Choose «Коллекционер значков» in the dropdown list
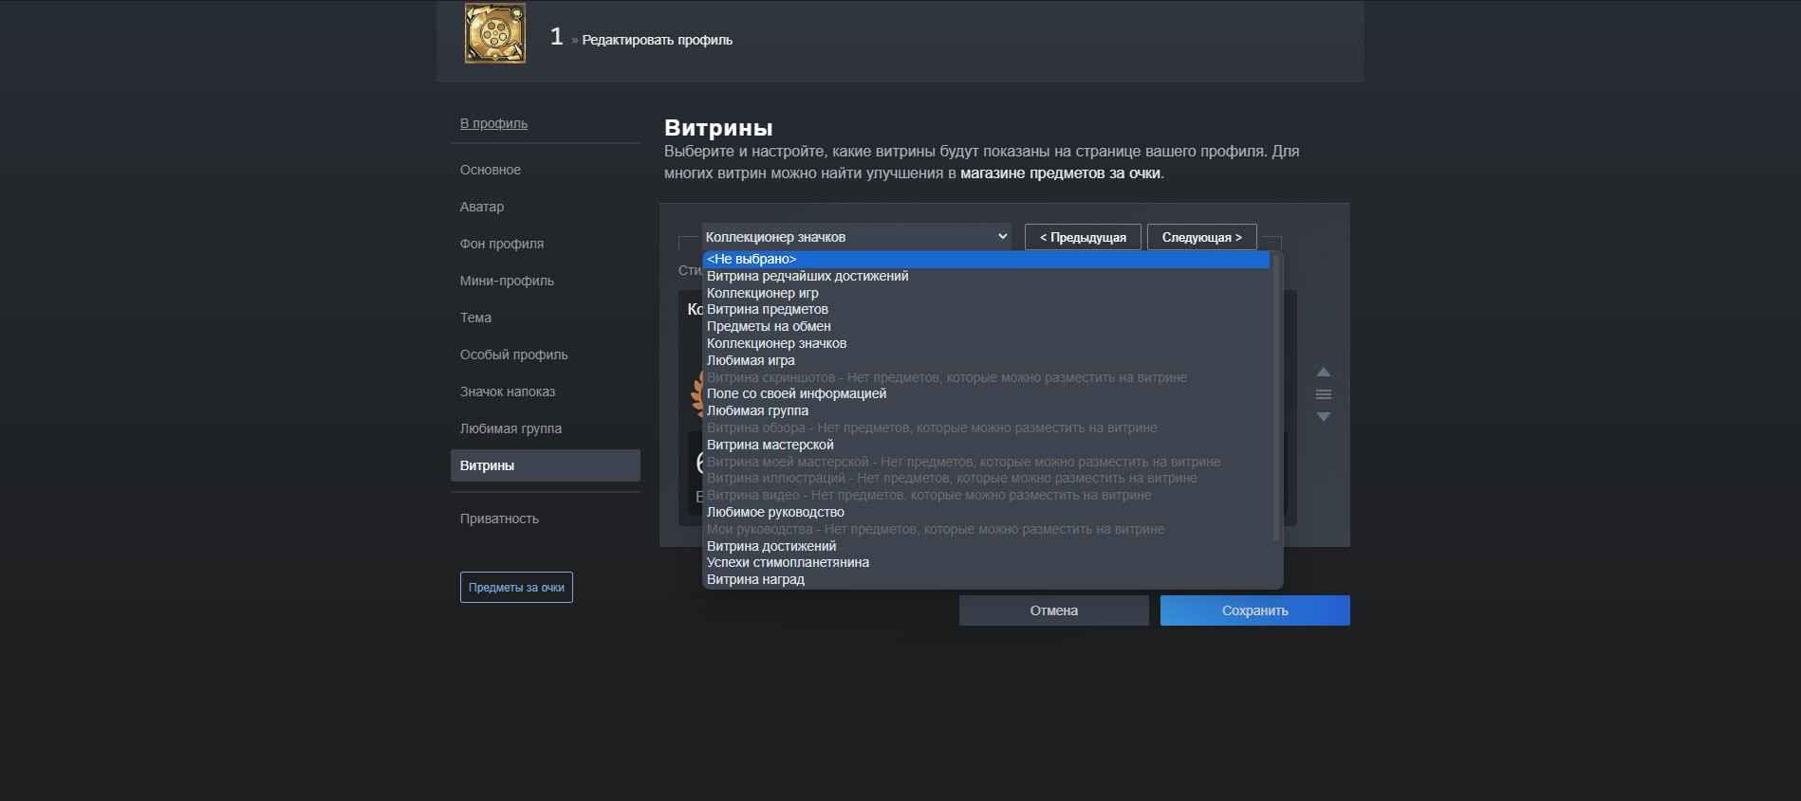Screen dimensions: 1801x801 pyautogui.click(x=986, y=343)
